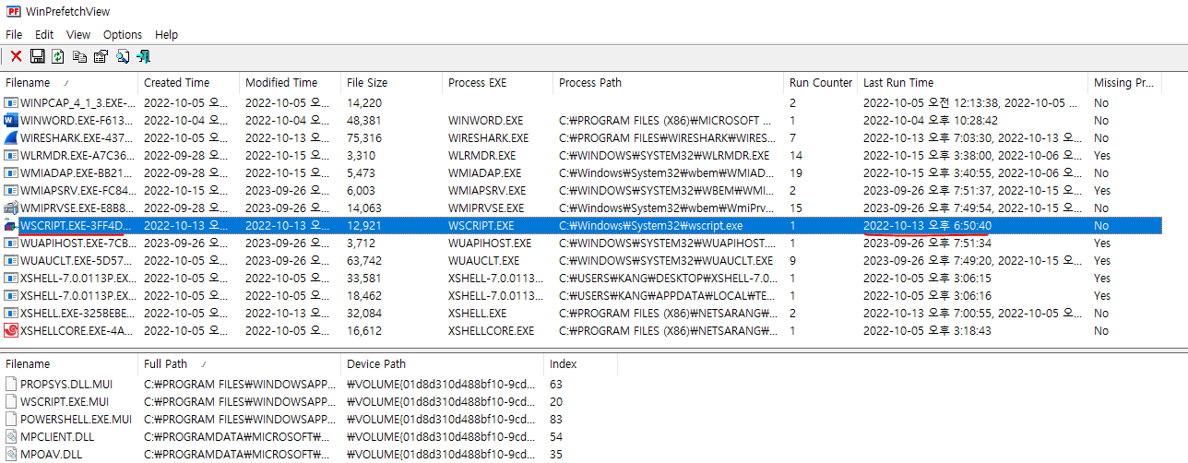Click WIRESHARK.EXE in Process EXE column
Image resolution: width=1188 pixels, height=463 pixels.
click(489, 138)
